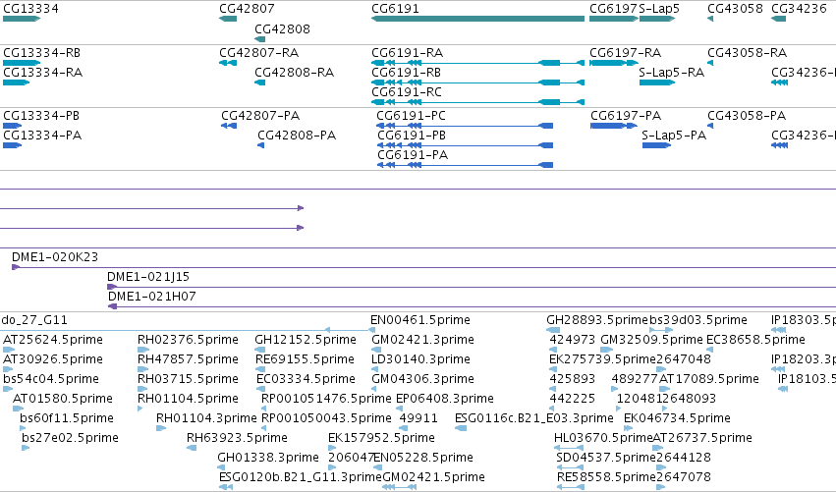Select EST EC03334.5prime
The image size is (836, 492).
tap(307, 379)
